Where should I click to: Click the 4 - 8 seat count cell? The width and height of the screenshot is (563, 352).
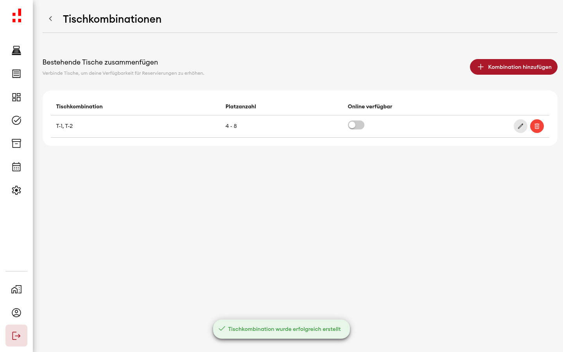(231, 126)
